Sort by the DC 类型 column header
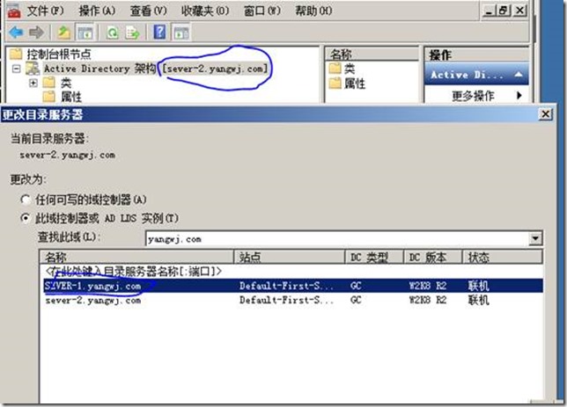Viewport: 567px width, 407px height. pos(374,258)
